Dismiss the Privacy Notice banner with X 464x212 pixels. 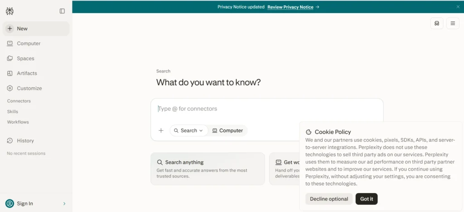458,7
